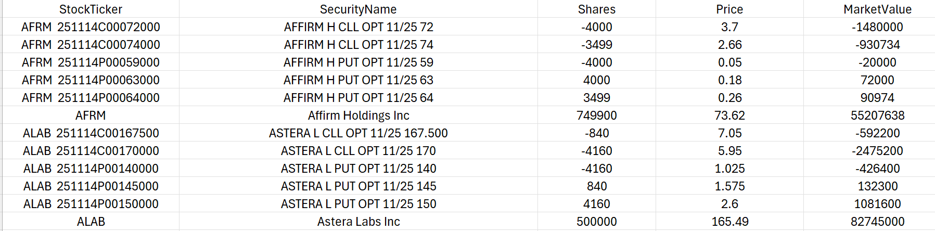Select shares value 749900

tap(596, 115)
